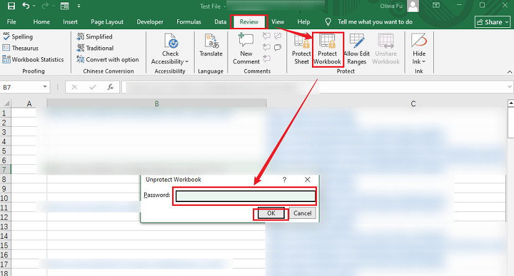
Task: Click the Select All corner triangle
Action: point(6,104)
